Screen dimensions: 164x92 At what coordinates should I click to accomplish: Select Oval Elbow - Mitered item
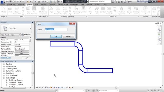pos(16,85)
